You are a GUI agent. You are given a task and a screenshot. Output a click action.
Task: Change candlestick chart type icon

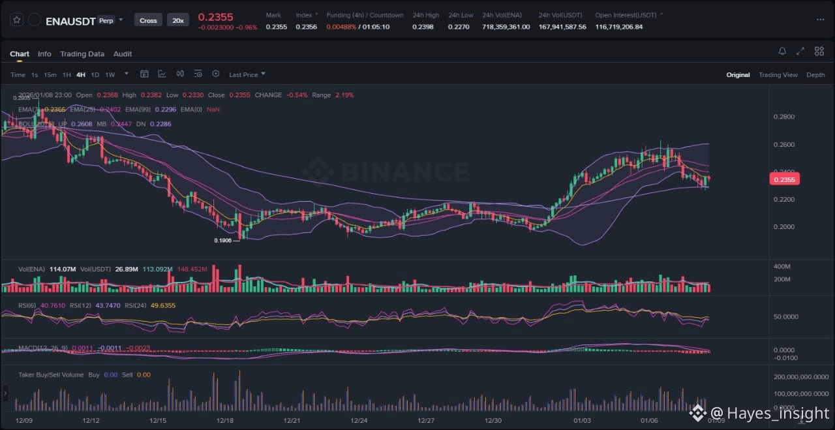click(180, 74)
